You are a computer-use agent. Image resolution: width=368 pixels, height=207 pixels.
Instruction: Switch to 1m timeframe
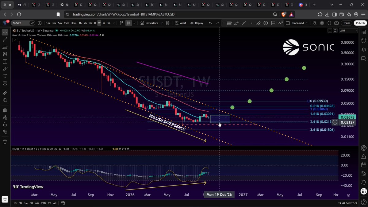coord(48,23)
